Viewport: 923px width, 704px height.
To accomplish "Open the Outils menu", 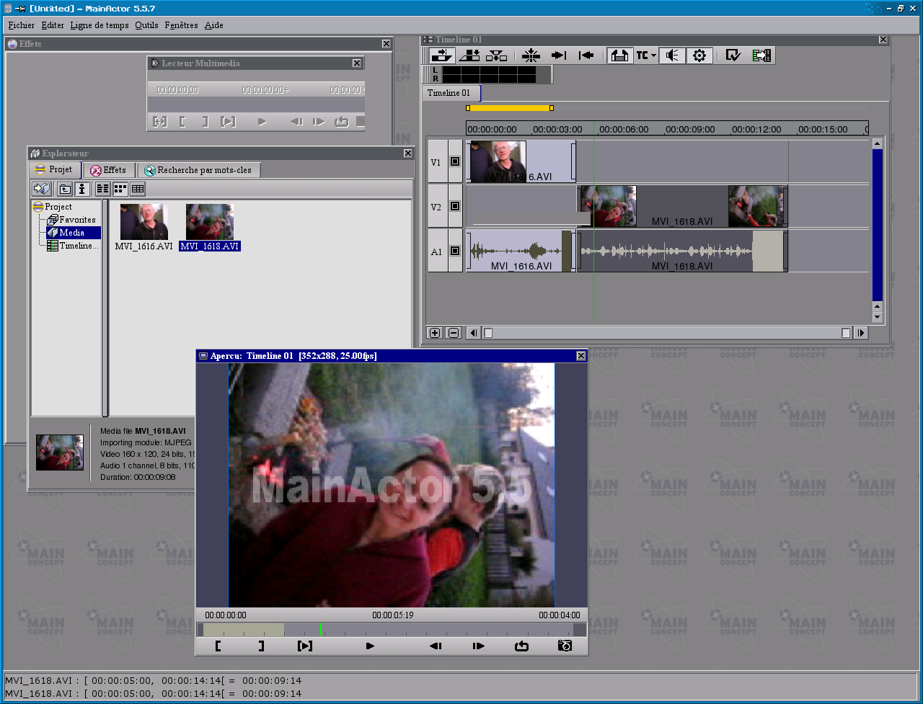I will (x=146, y=25).
